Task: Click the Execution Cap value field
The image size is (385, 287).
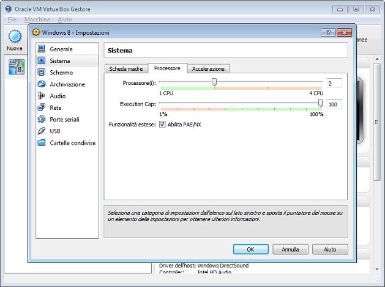Action: point(334,104)
